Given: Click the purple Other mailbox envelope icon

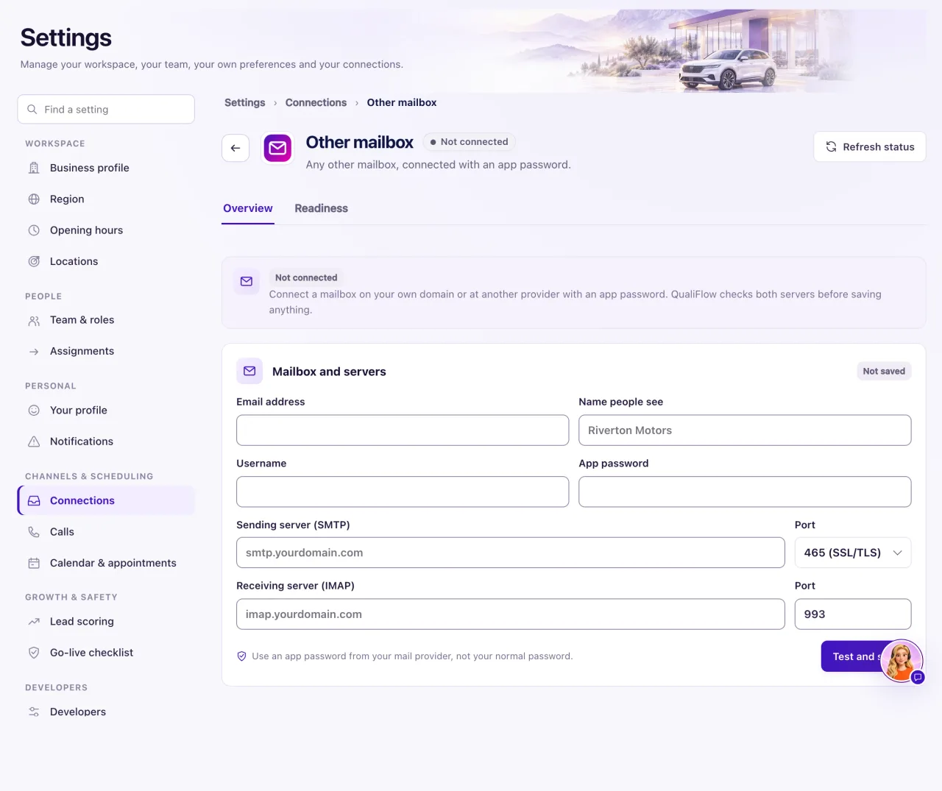Looking at the screenshot, I should point(277,148).
